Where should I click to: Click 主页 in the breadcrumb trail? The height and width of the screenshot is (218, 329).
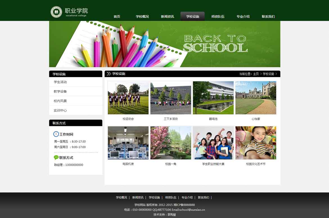click(x=256, y=74)
